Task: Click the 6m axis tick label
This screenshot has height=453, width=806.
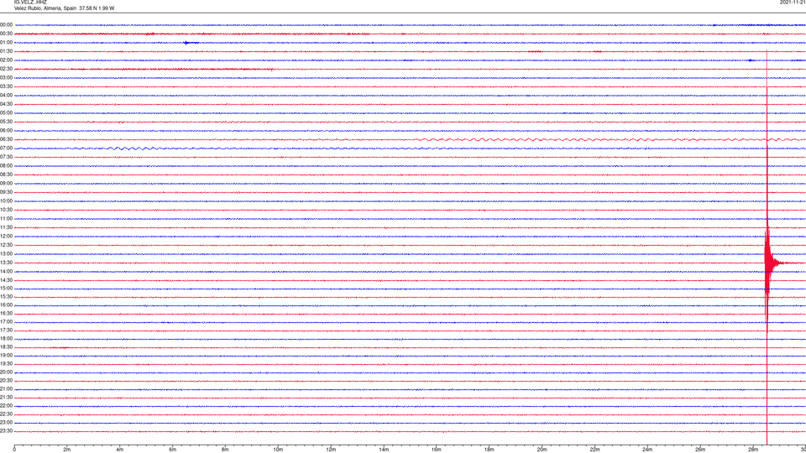Action: pos(172,450)
